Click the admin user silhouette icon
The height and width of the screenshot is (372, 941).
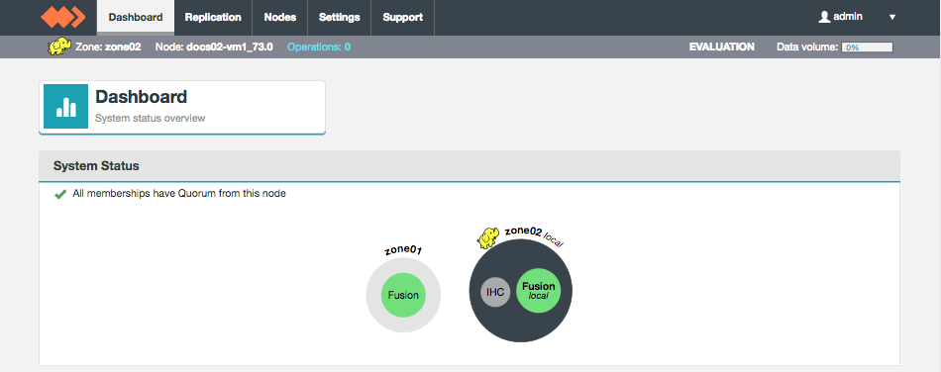click(824, 17)
